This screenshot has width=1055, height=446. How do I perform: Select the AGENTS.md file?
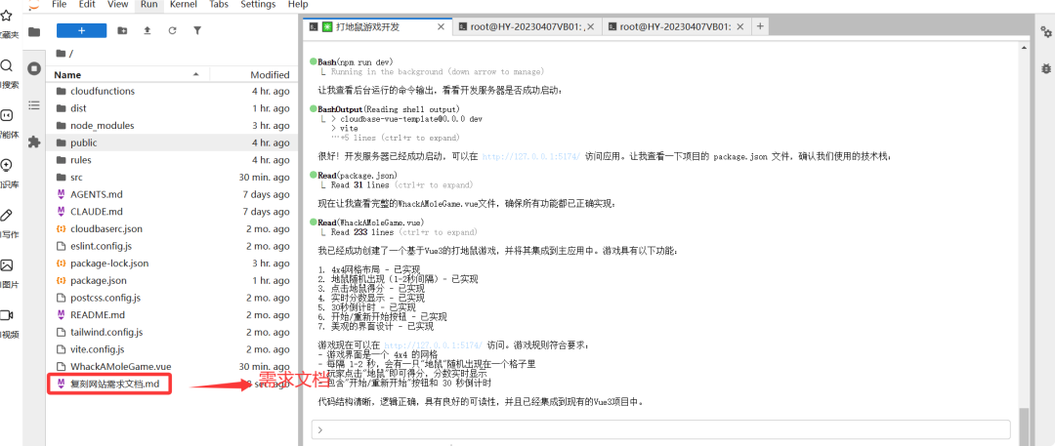point(172,194)
